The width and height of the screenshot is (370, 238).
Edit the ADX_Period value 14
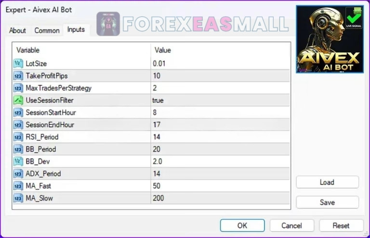pyautogui.click(x=220, y=174)
